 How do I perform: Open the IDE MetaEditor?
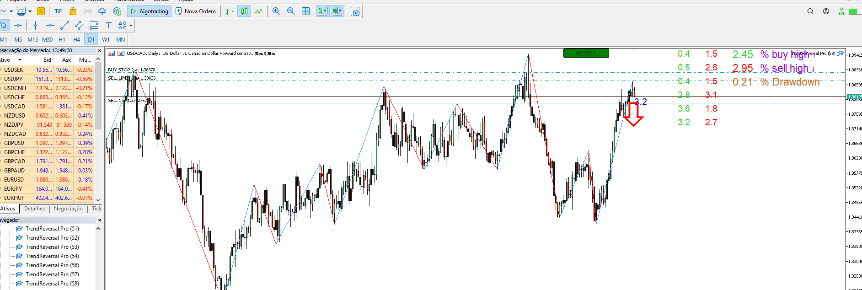58,11
